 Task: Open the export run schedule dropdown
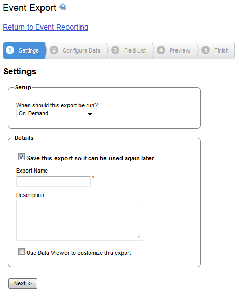point(55,113)
